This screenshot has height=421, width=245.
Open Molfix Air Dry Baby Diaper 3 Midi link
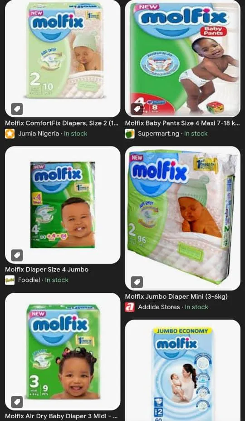(61, 416)
